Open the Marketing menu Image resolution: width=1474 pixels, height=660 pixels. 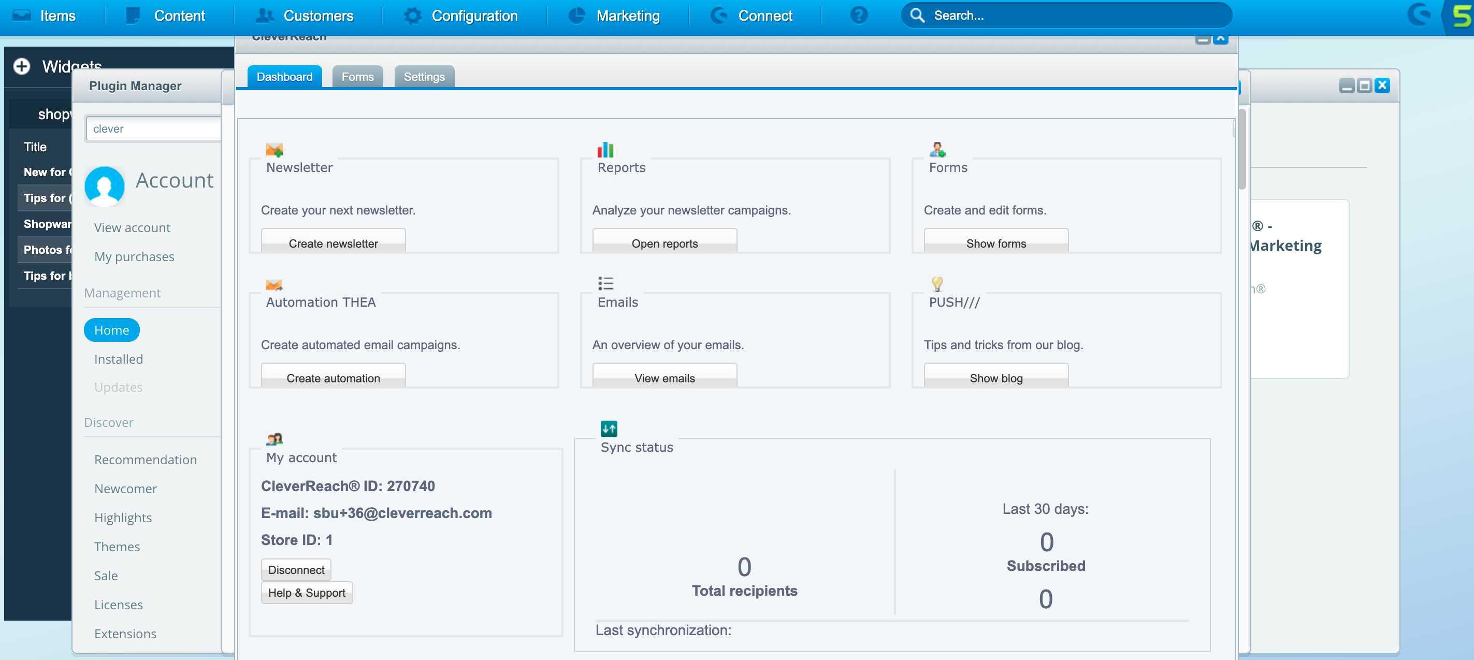627,16
